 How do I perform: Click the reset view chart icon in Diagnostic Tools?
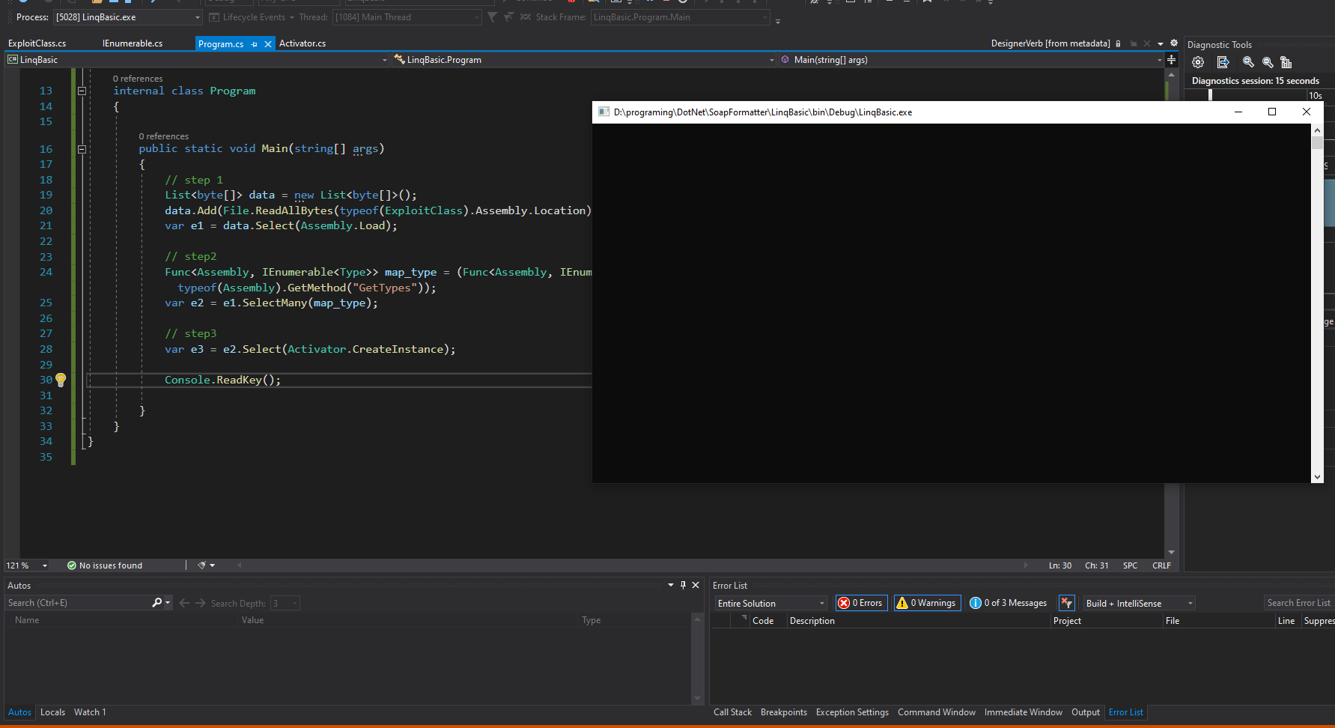point(1286,62)
